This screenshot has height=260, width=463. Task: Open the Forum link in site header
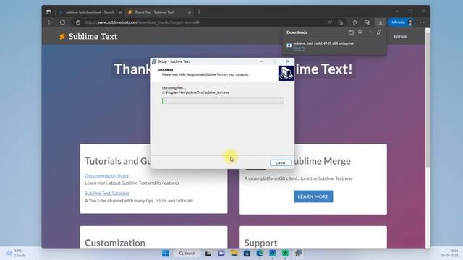[400, 37]
